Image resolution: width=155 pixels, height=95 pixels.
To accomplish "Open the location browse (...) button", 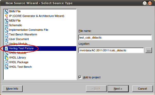I will click(x=149, y=50).
